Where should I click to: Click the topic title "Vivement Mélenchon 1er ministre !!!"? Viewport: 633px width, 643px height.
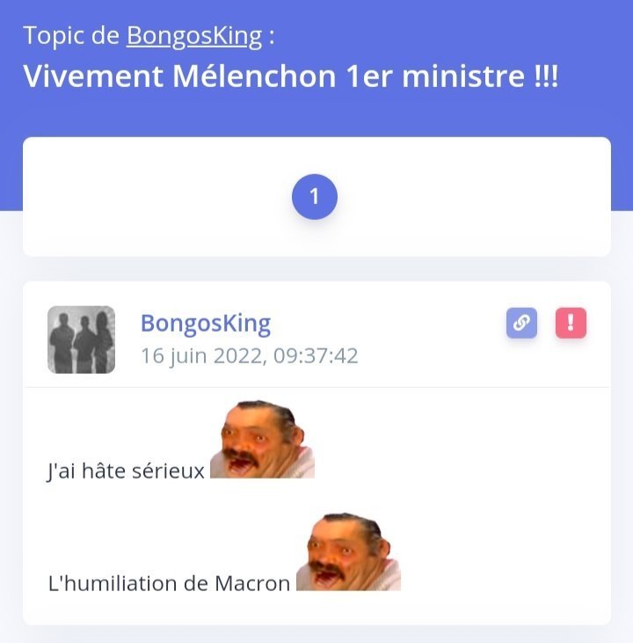coord(291,77)
